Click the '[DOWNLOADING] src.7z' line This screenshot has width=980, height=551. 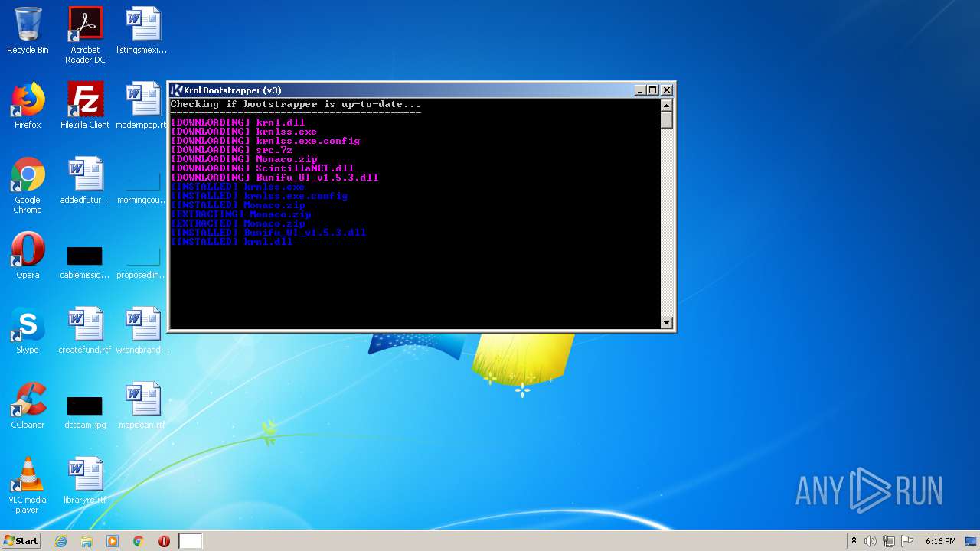tap(231, 150)
